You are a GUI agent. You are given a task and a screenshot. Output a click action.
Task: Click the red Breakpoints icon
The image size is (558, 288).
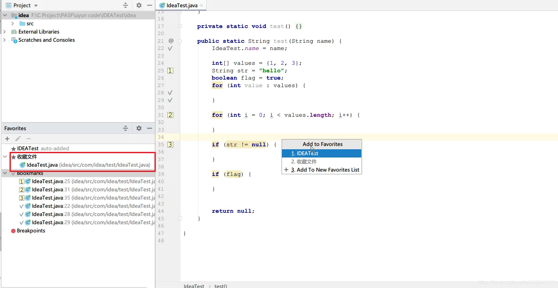13,231
